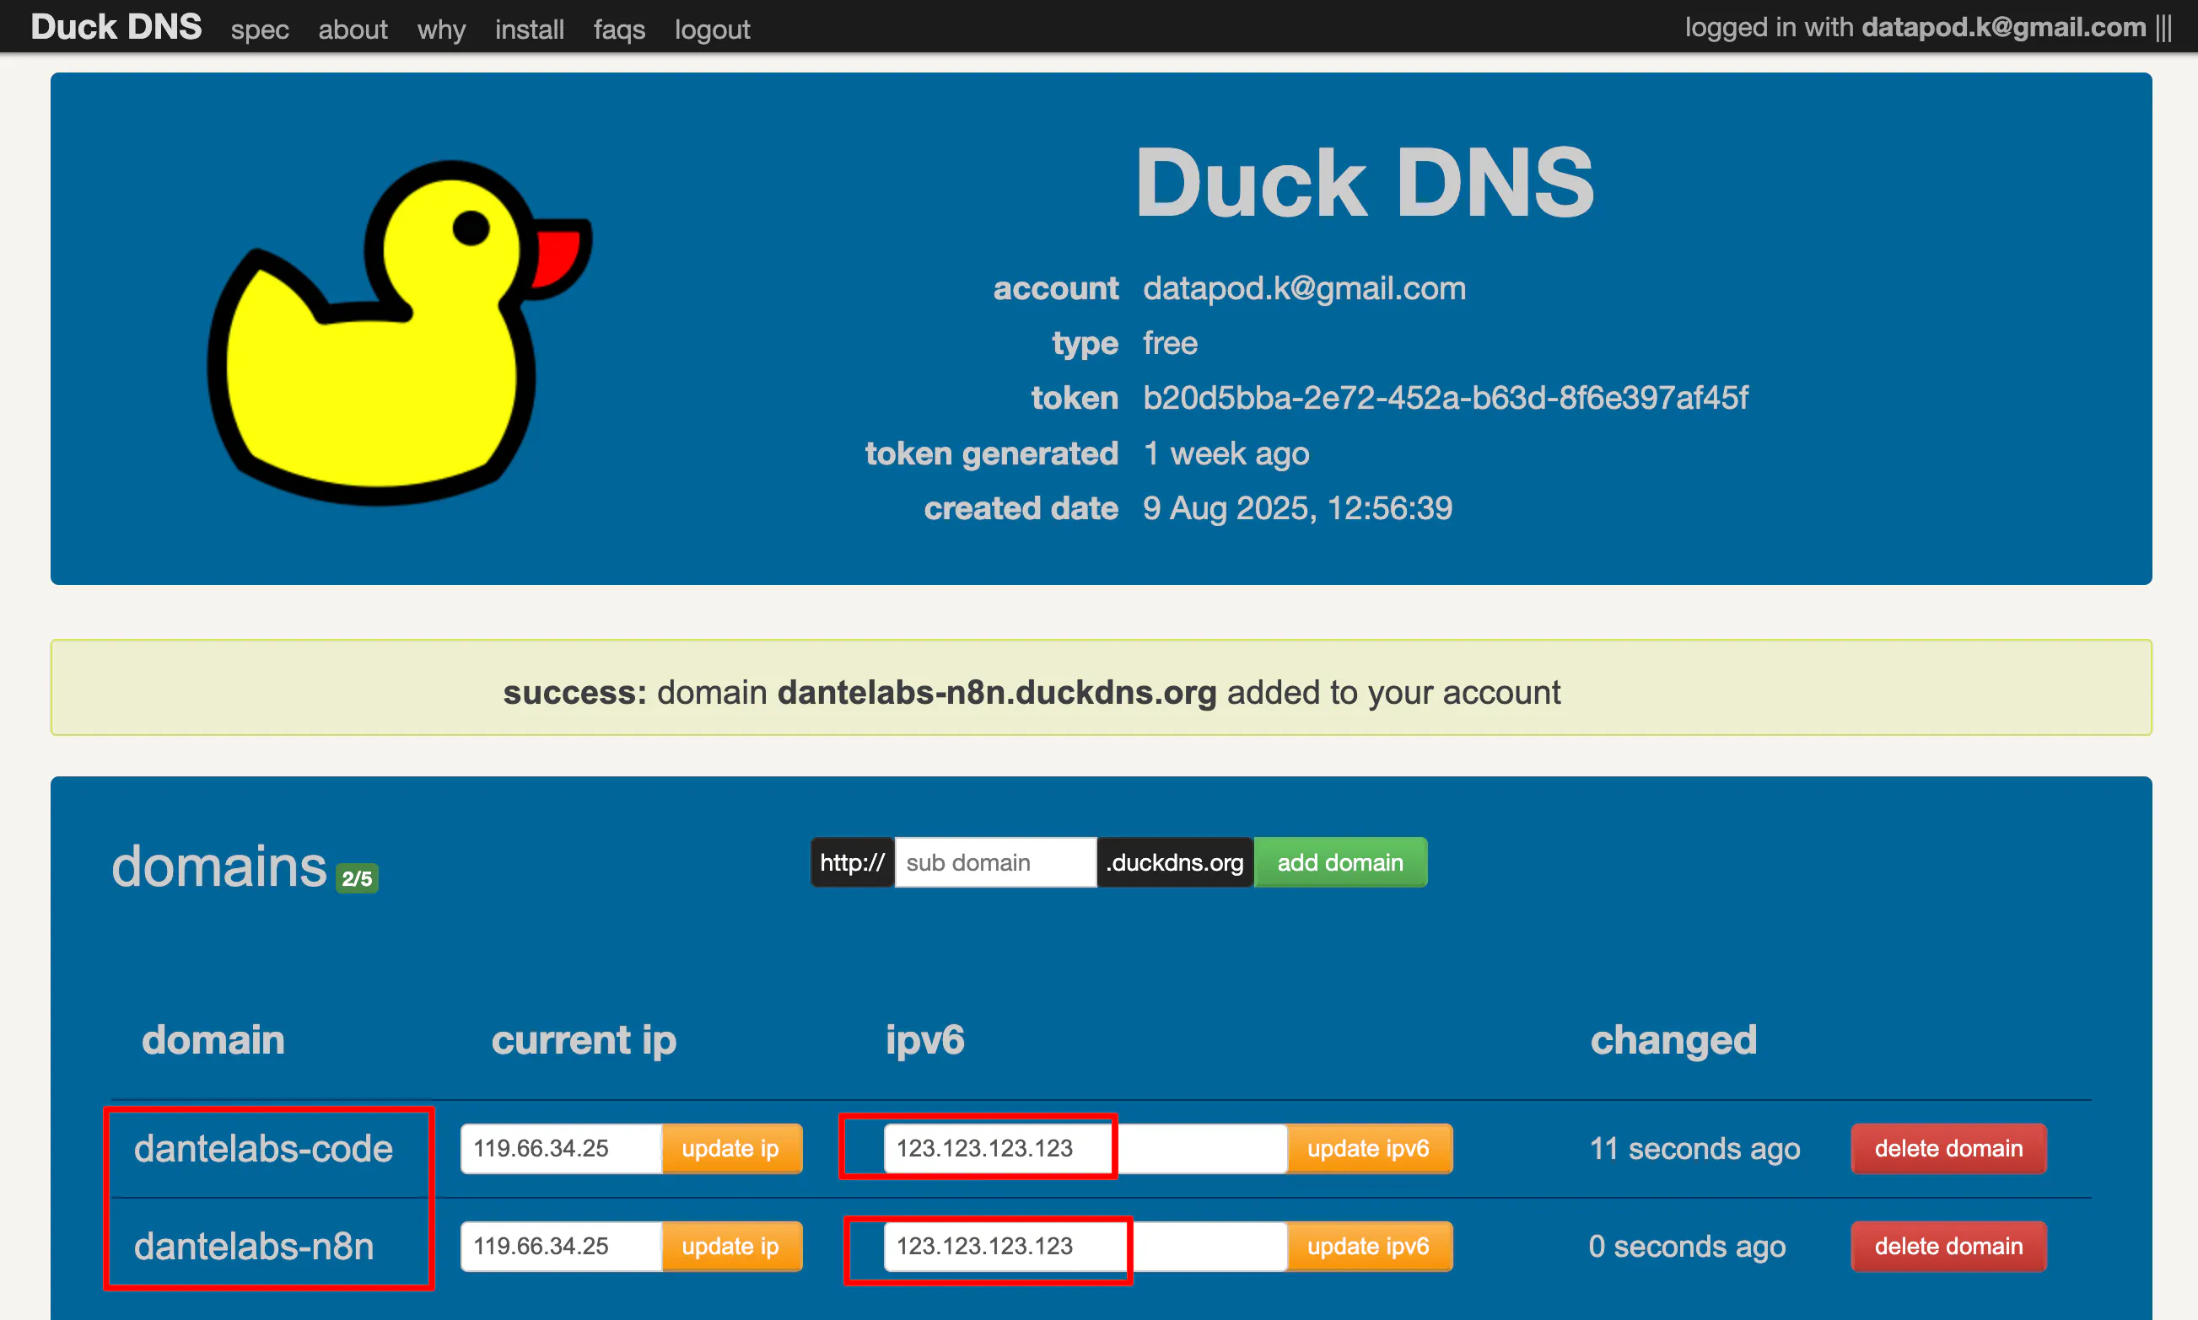
Task: Update ipv6 for dantelabs-n8n domain
Action: click(1369, 1246)
